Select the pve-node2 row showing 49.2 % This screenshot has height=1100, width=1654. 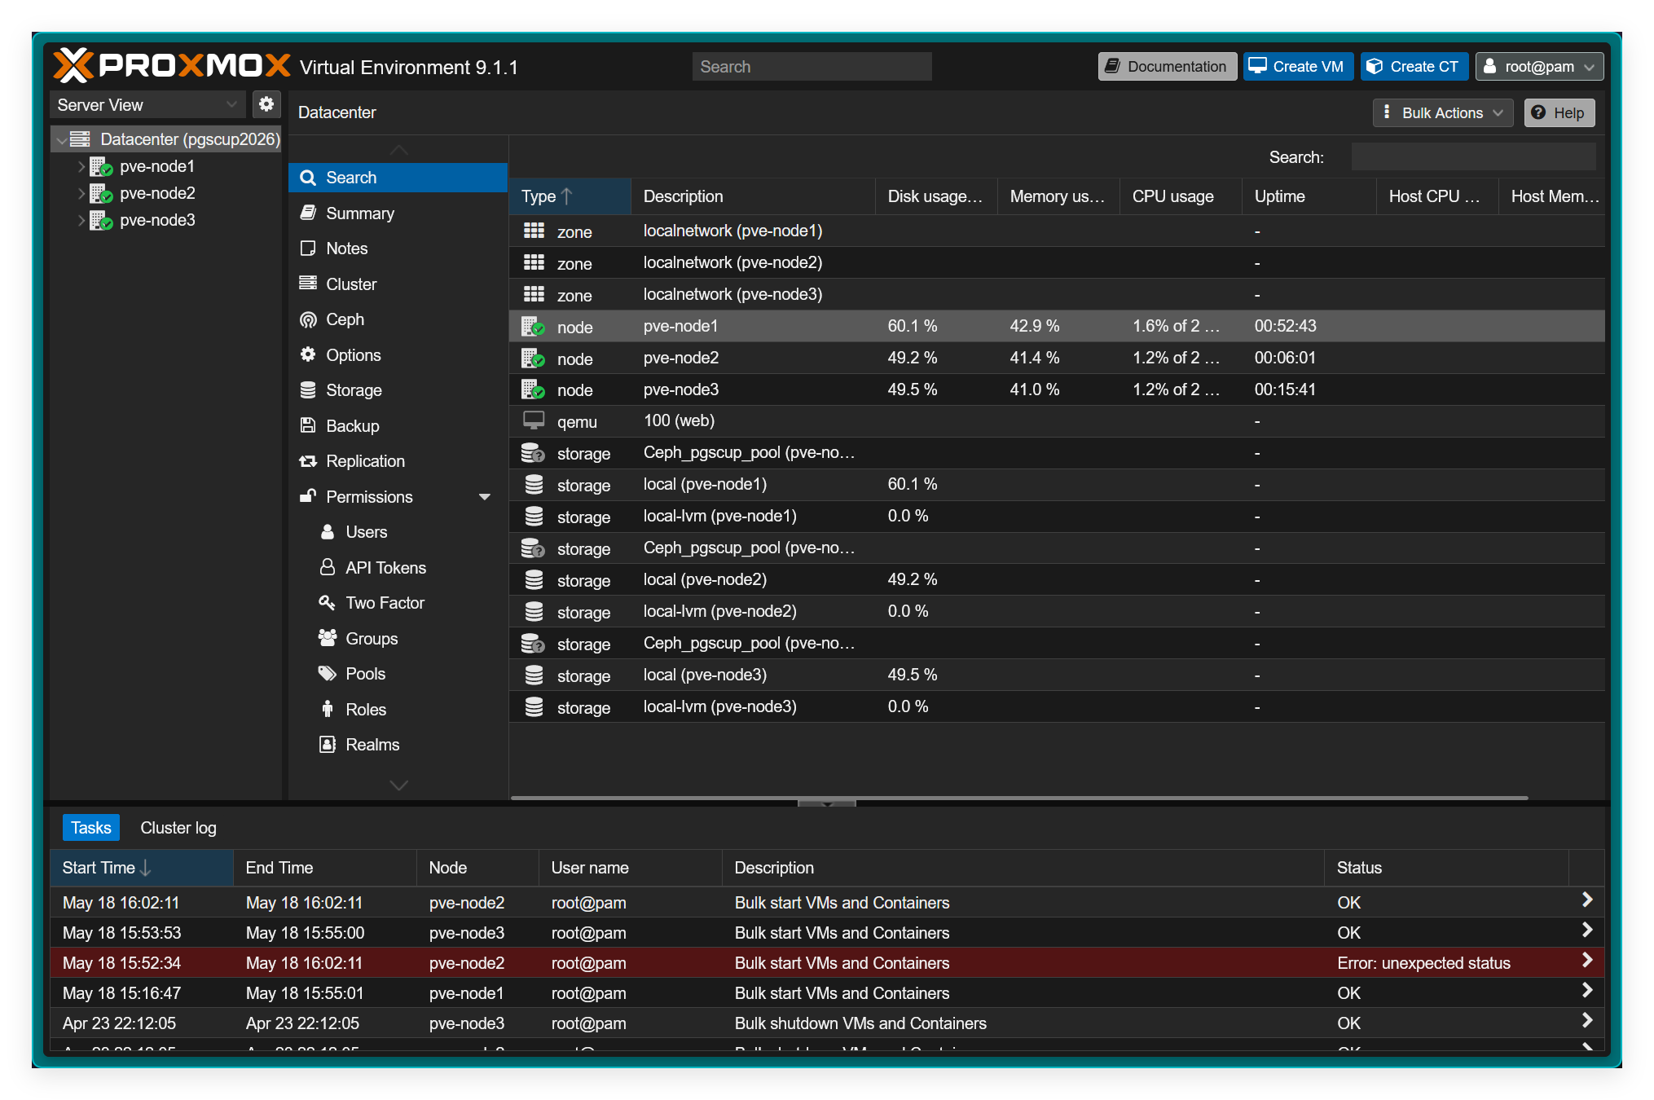pos(1057,358)
